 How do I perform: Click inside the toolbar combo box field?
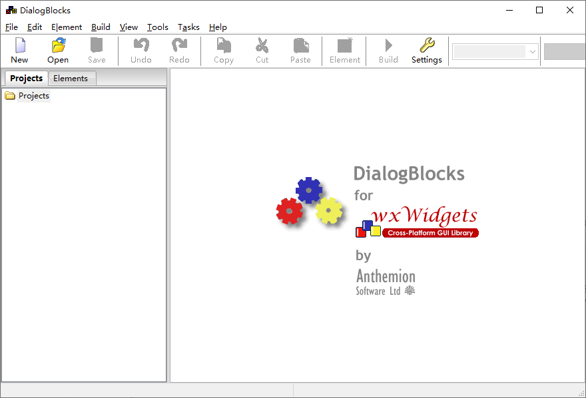489,52
